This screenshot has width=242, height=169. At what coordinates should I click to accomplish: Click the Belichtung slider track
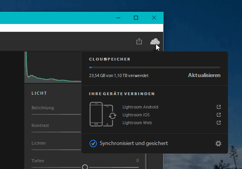55,114
